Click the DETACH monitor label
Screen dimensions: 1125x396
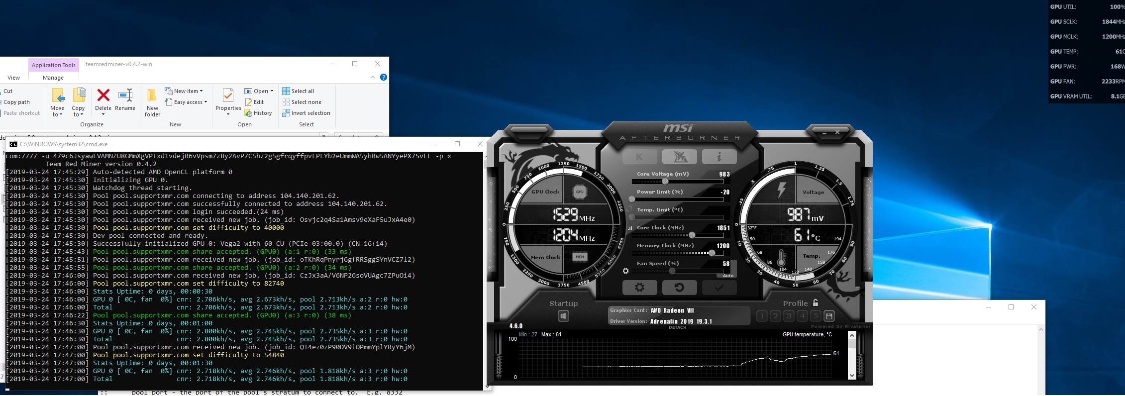[x=677, y=327]
